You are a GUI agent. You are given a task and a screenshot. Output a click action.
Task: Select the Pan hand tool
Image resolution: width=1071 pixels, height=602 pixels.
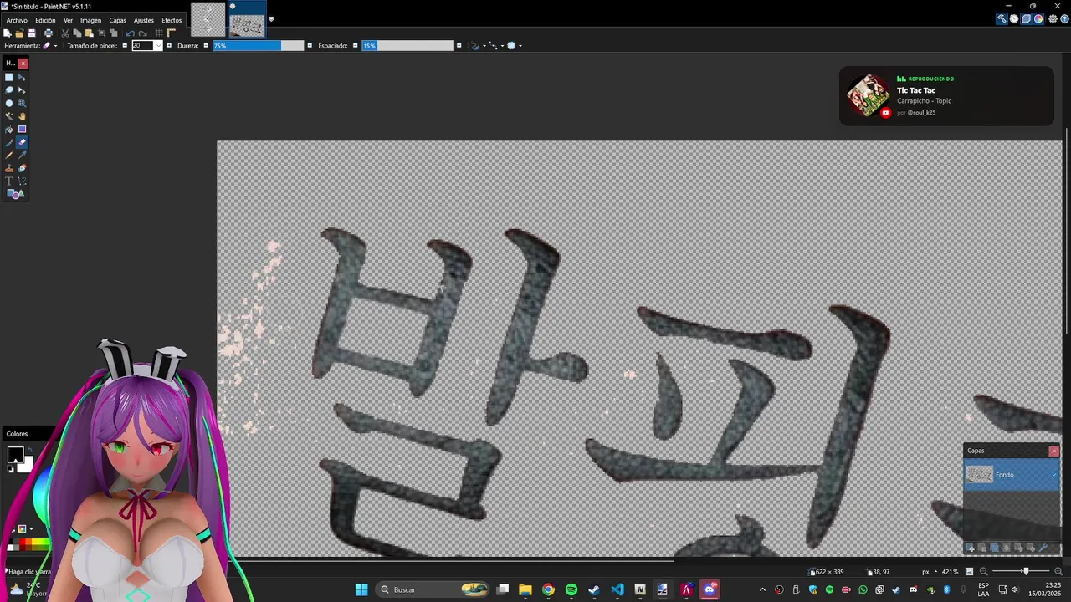[x=22, y=116]
